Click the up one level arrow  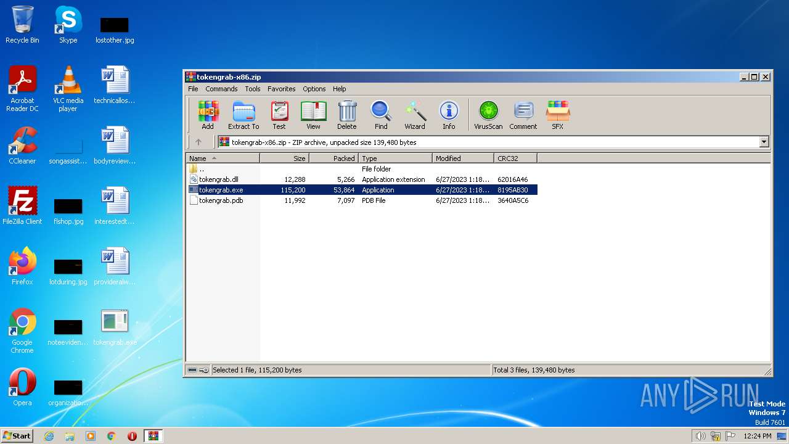point(198,142)
